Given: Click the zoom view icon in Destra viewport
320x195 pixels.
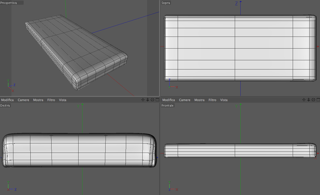Looking at the screenshot, I should tap(148, 100).
